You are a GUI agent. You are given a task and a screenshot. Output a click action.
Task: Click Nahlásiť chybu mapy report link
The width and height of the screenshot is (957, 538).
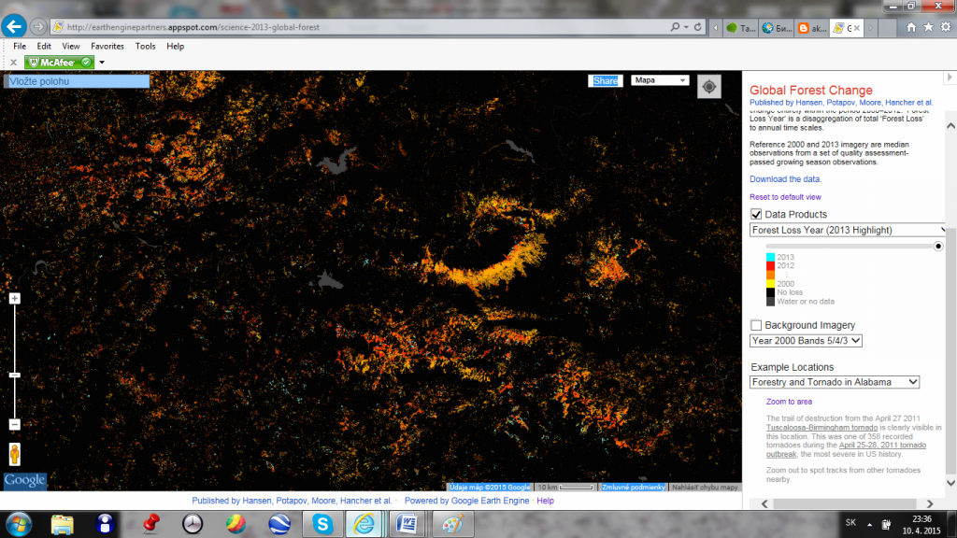tap(705, 487)
